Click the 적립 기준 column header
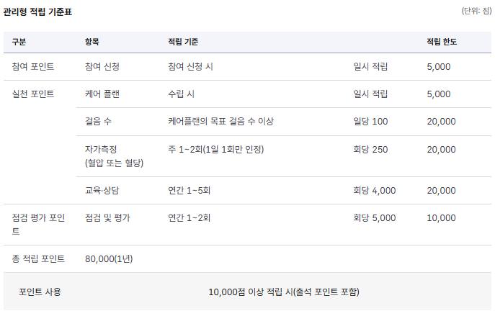This screenshot has height=311, width=495. [183, 42]
